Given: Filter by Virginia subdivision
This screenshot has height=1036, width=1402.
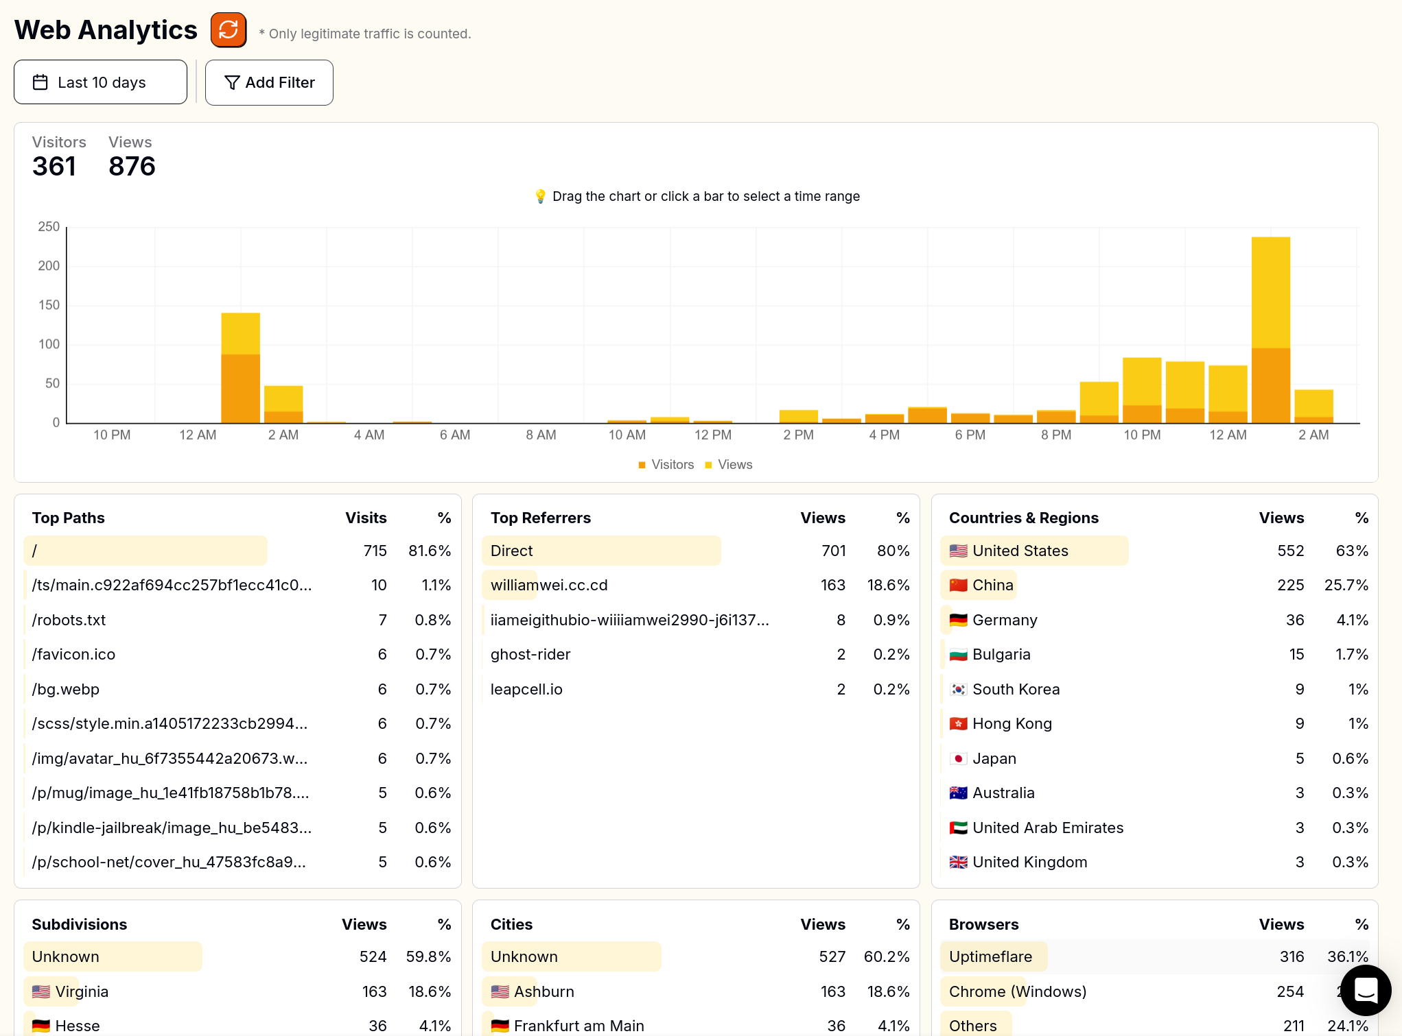Looking at the screenshot, I should click(81, 991).
